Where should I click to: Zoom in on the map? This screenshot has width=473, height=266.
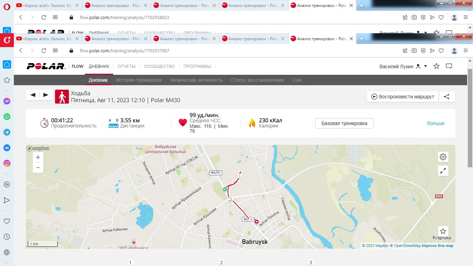click(x=38, y=157)
